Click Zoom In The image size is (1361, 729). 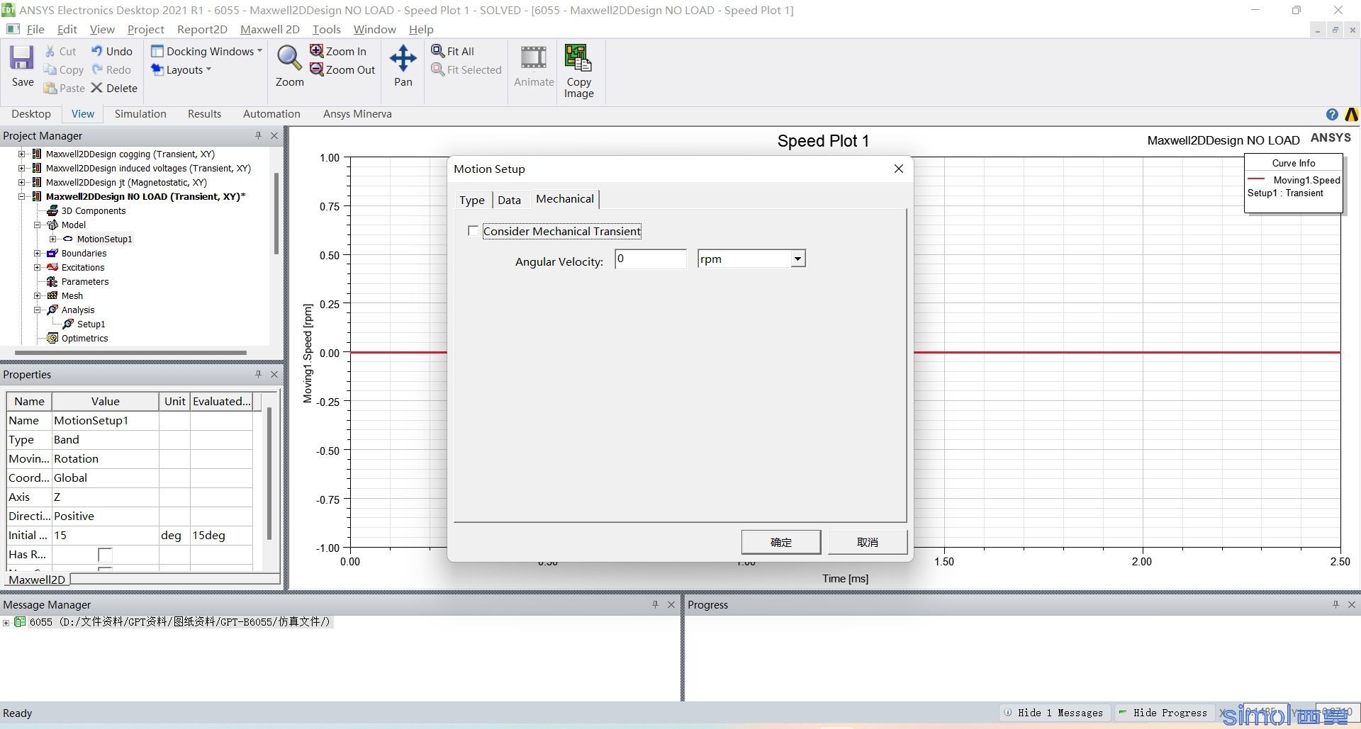pyautogui.click(x=338, y=51)
